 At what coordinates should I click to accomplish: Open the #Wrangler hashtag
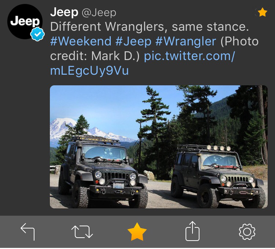186,41
